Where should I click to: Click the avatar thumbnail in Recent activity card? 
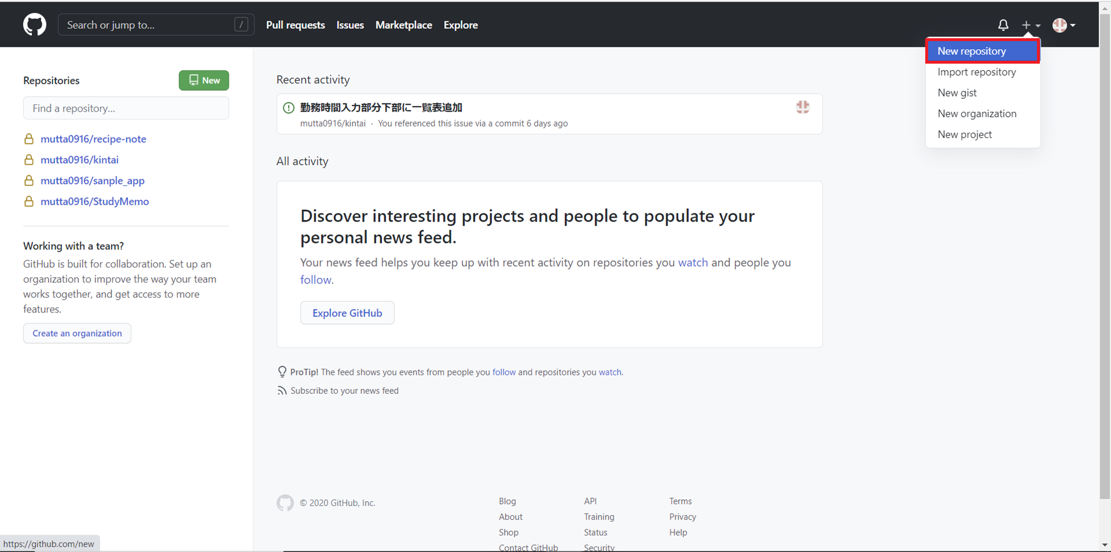point(803,107)
